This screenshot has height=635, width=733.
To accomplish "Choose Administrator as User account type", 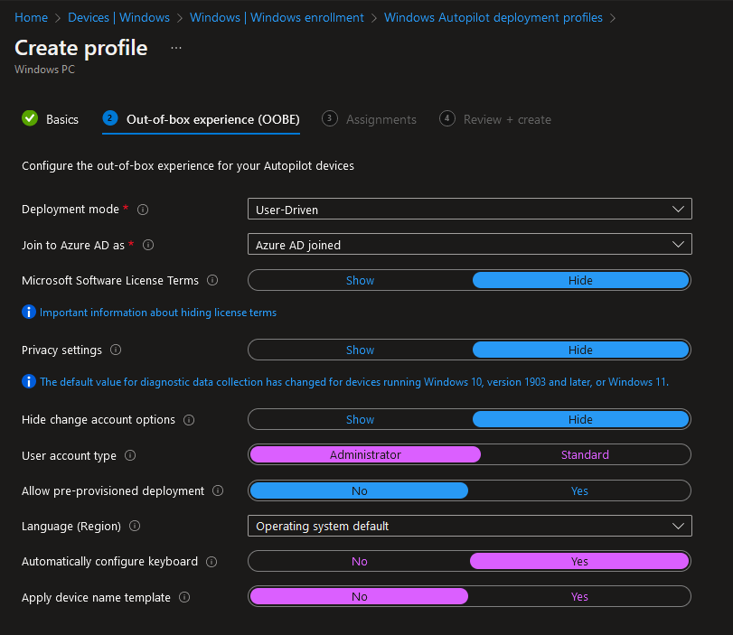I will point(365,454).
